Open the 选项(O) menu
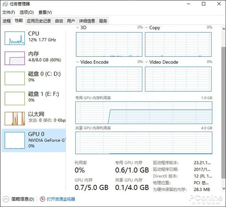Image resolution: width=226 pixels, height=207 pixels. (27, 12)
